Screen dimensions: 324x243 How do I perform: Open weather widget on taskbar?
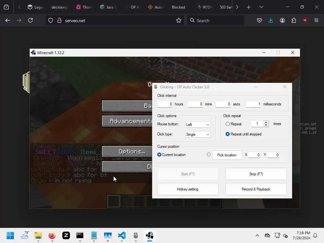pyautogui.click(x=25, y=235)
